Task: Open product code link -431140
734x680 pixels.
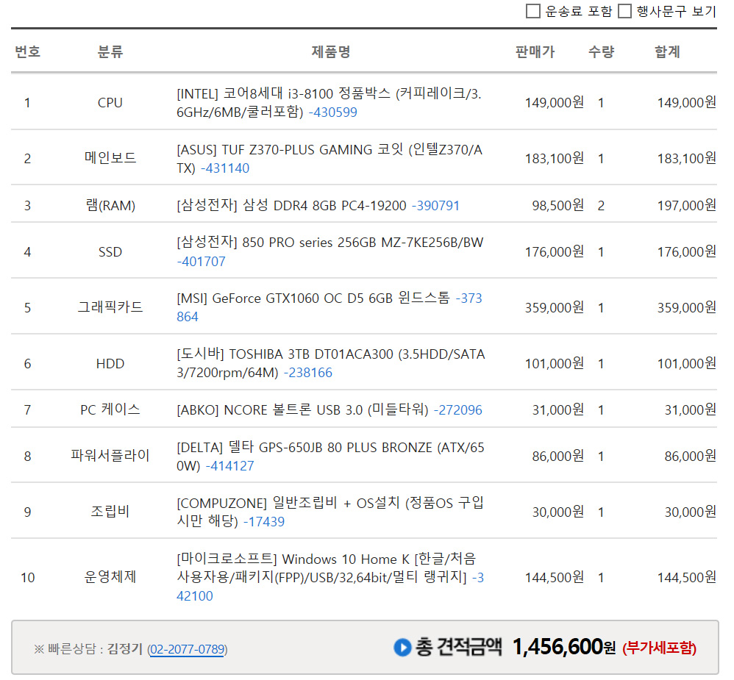Action: click(x=225, y=168)
